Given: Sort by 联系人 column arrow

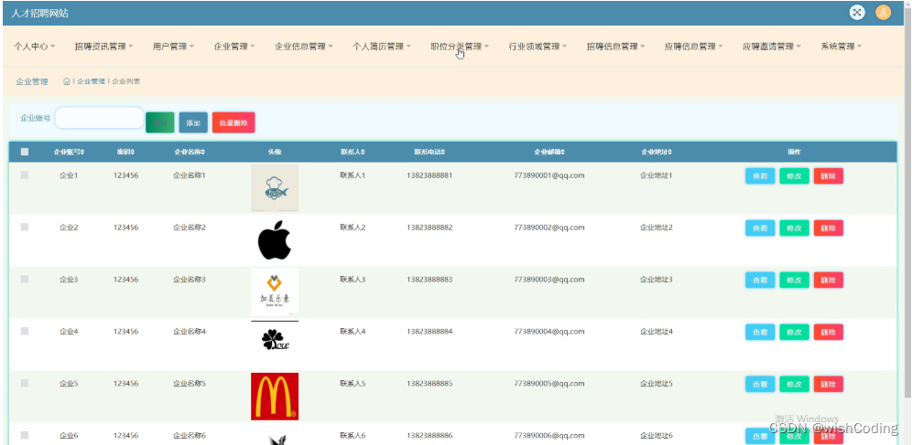Looking at the screenshot, I should pos(363,152).
